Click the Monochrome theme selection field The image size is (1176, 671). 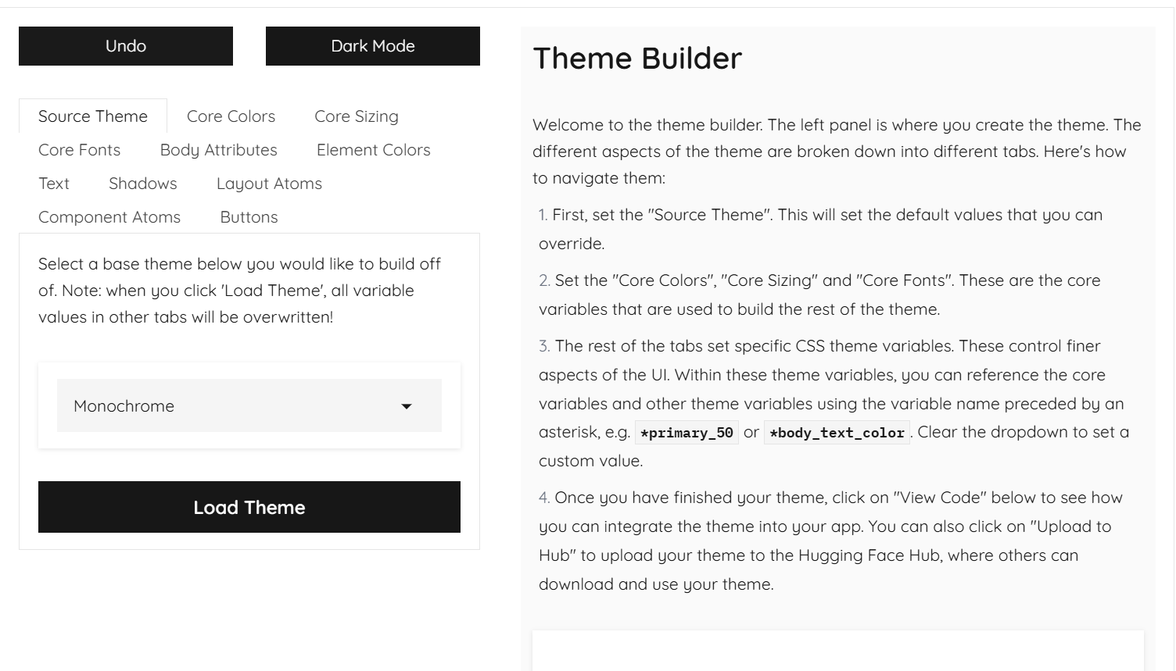(227, 406)
